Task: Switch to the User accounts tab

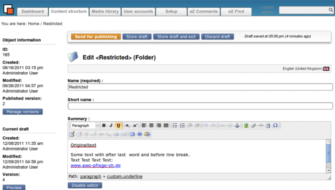Action: point(138,12)
